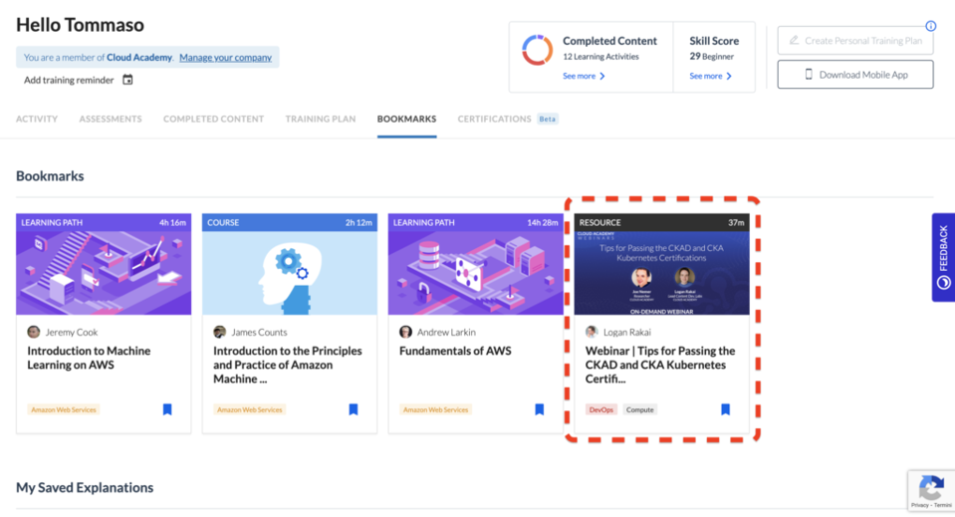
Task: Open the Completed Content tab
Action: [x=213, y=119]
